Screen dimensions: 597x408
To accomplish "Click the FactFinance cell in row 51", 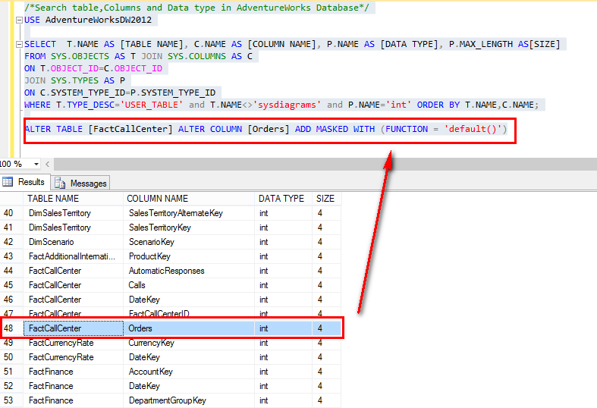I will (74, 372).
